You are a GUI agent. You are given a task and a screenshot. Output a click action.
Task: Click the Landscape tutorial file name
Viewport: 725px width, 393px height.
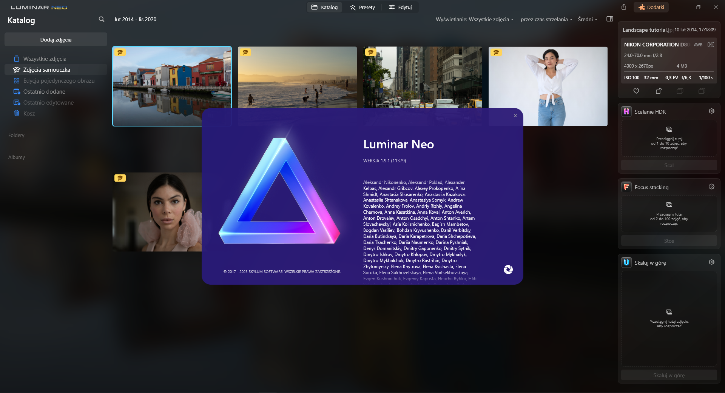pos(647,30)
